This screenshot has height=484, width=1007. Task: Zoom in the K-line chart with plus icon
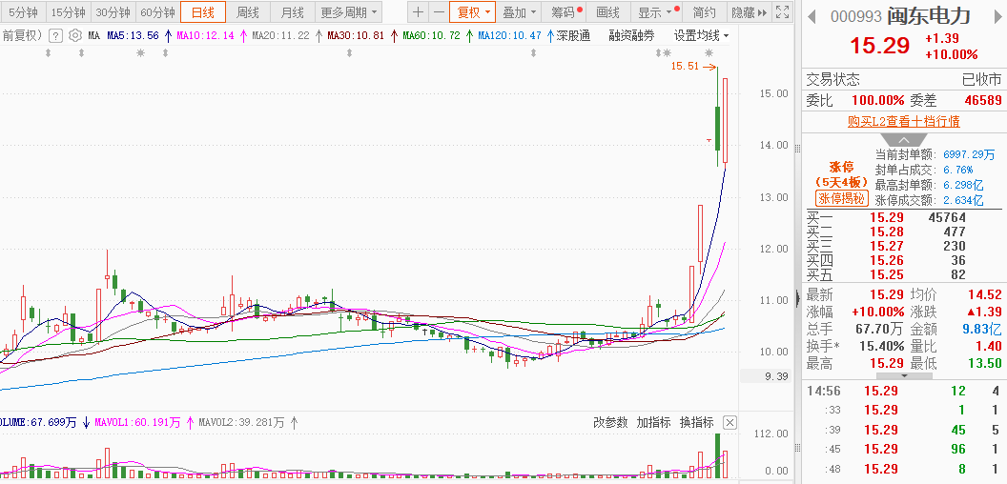coord(418,11)
